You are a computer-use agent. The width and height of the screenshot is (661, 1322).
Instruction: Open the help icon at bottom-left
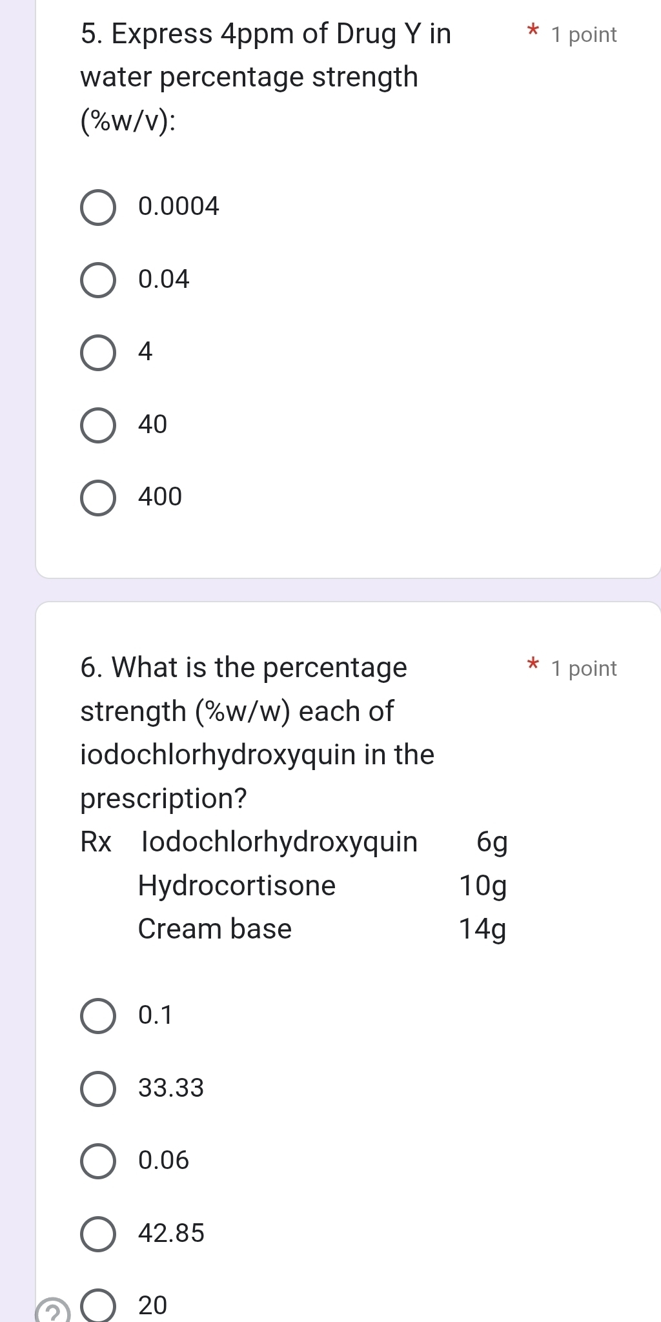pyautogui.click(x=54, y=1313)
